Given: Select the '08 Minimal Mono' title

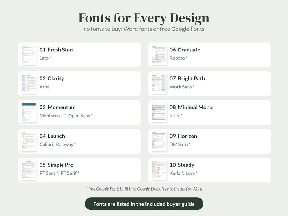Looking at the screenshot, I should (191, 107).
